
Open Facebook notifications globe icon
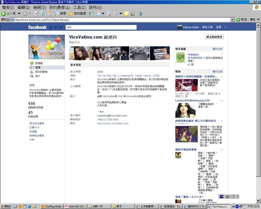[61, 27]
